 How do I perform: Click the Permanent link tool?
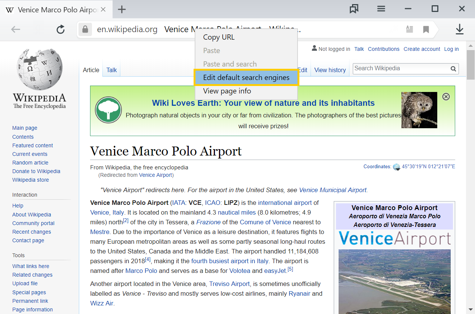(x=30, y=301)
